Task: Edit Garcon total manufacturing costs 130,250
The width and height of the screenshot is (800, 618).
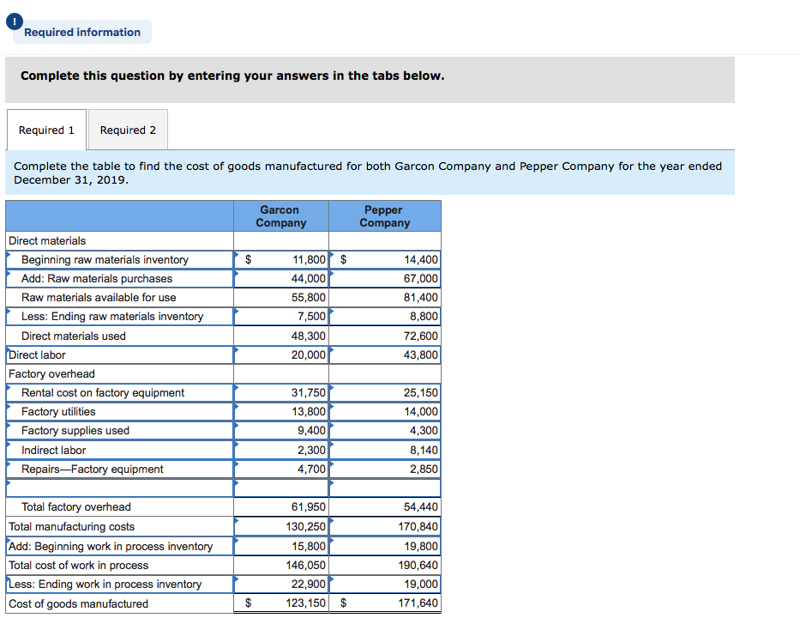Action: (x=281, y=526)
